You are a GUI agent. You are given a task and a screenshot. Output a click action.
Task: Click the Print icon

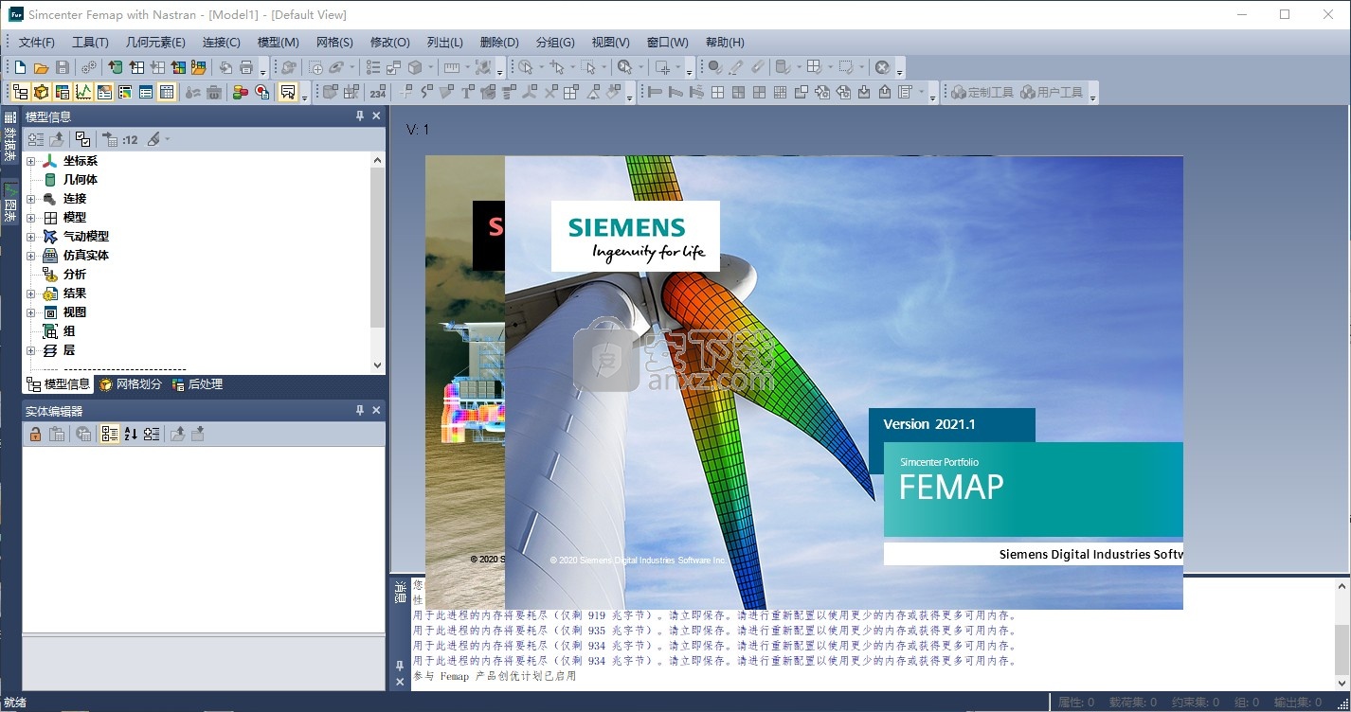click(246, 67)
